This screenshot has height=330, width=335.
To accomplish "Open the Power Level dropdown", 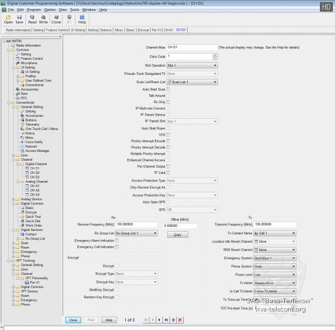I will [x=274, y=274].
